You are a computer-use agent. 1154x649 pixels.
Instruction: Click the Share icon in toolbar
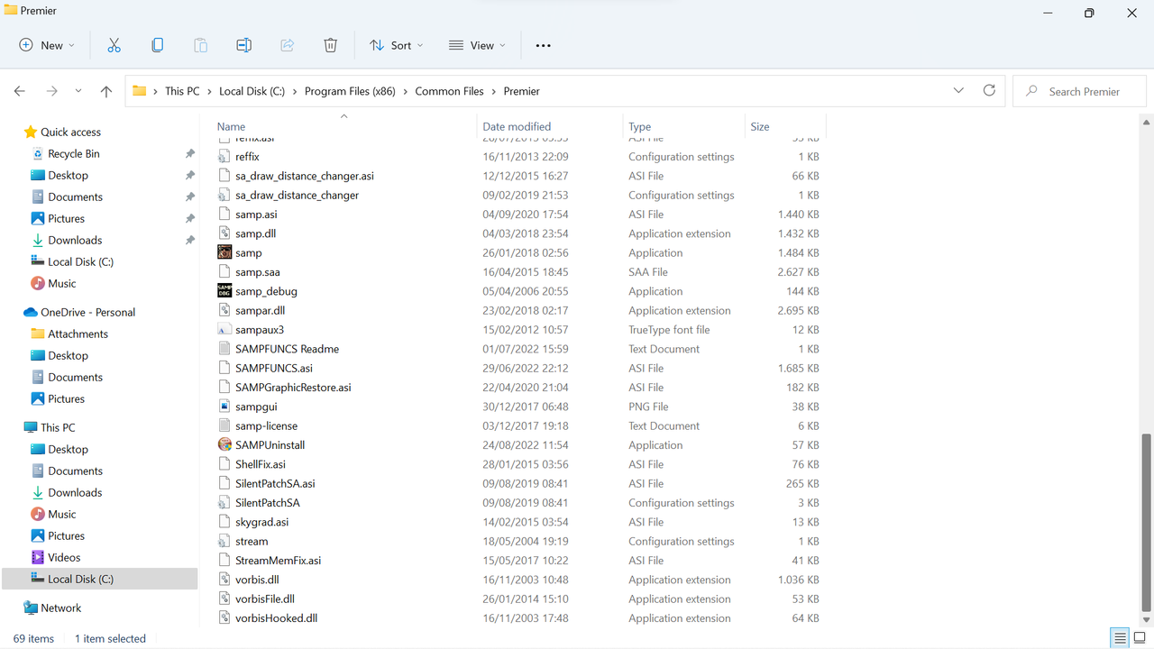(x=288, y=45)
